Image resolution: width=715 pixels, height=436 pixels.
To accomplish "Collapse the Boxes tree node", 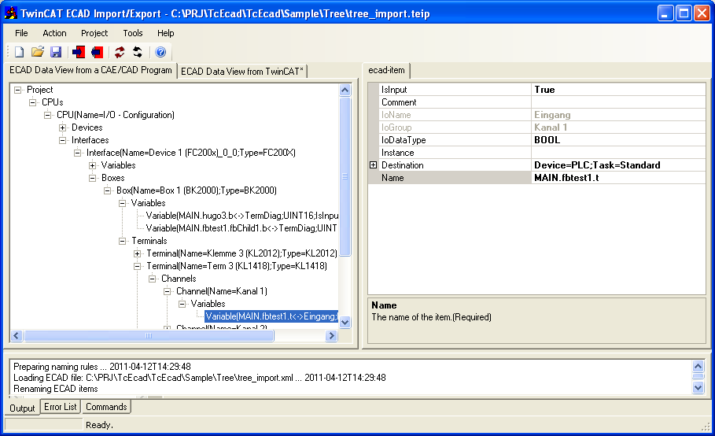I will pyautogui.click(x=92, y=178).
